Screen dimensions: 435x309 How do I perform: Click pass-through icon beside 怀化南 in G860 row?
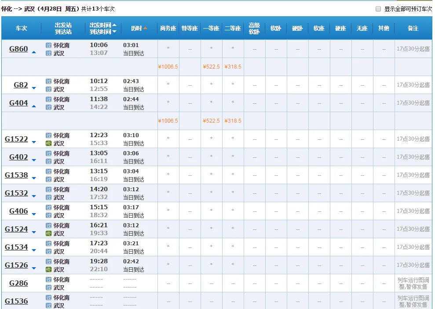[49, 45]
